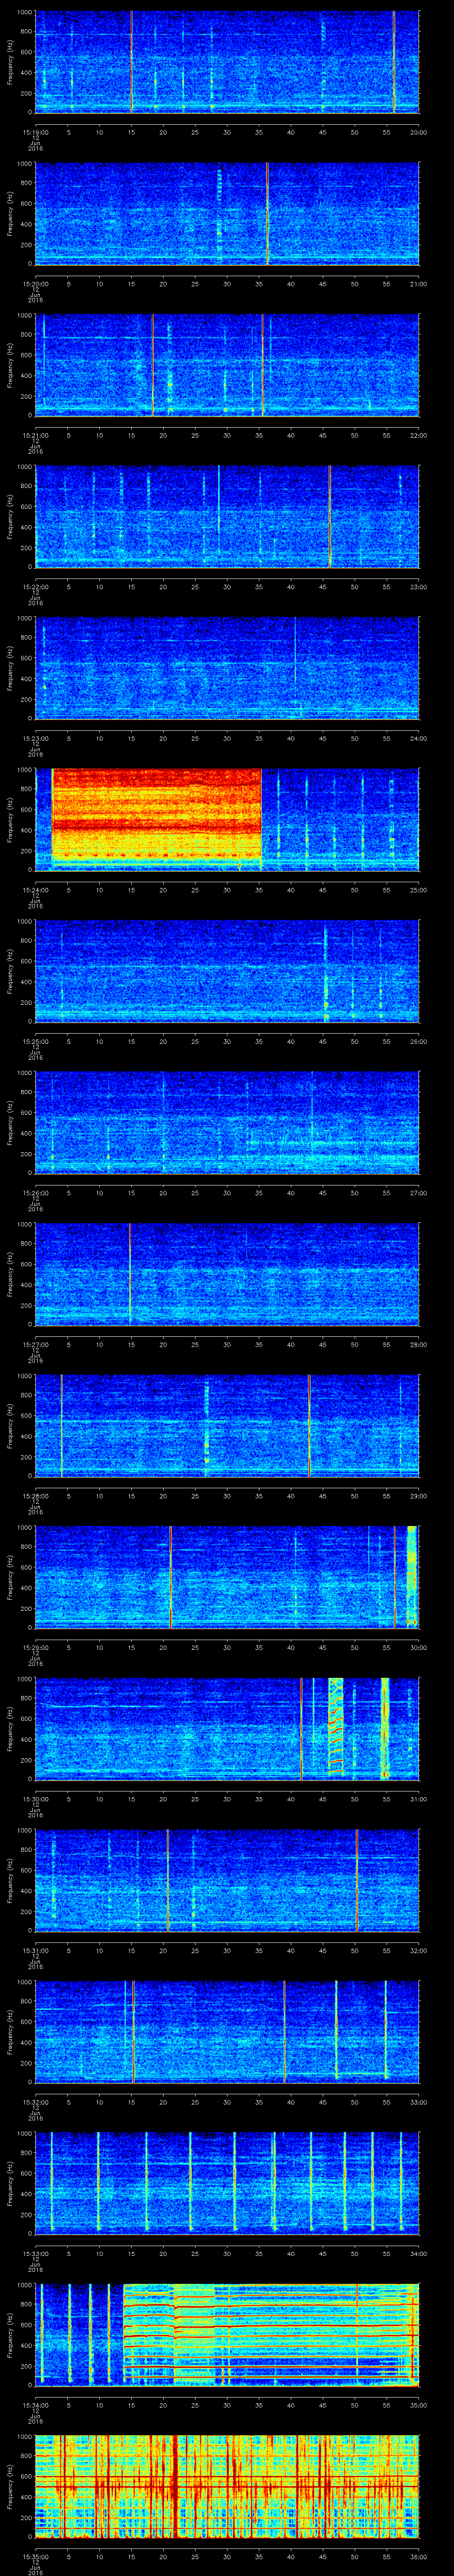Click the 15:26:00 start time label
This screenshot has height=2576, width=454.
click(35, 1193)
